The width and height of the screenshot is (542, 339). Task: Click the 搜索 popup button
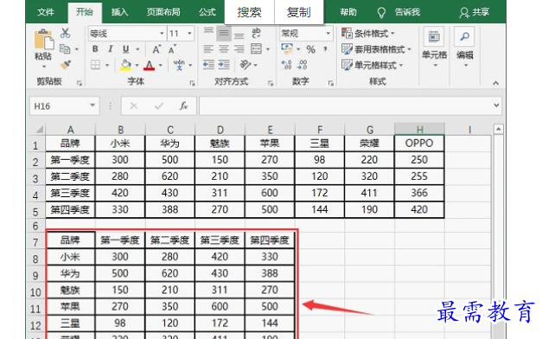249,12
